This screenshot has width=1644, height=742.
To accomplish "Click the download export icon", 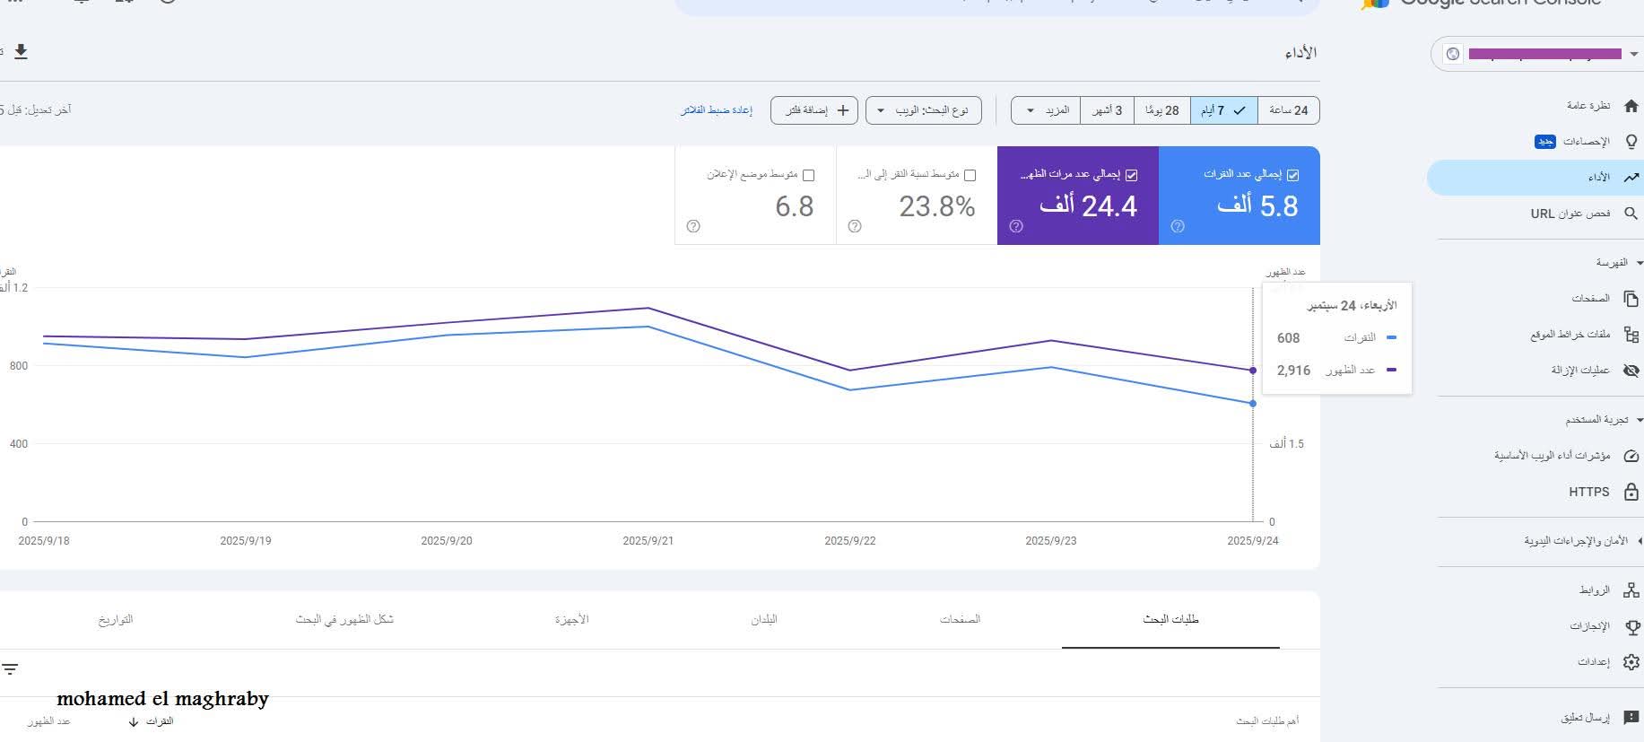I will [x=21, y=52].
